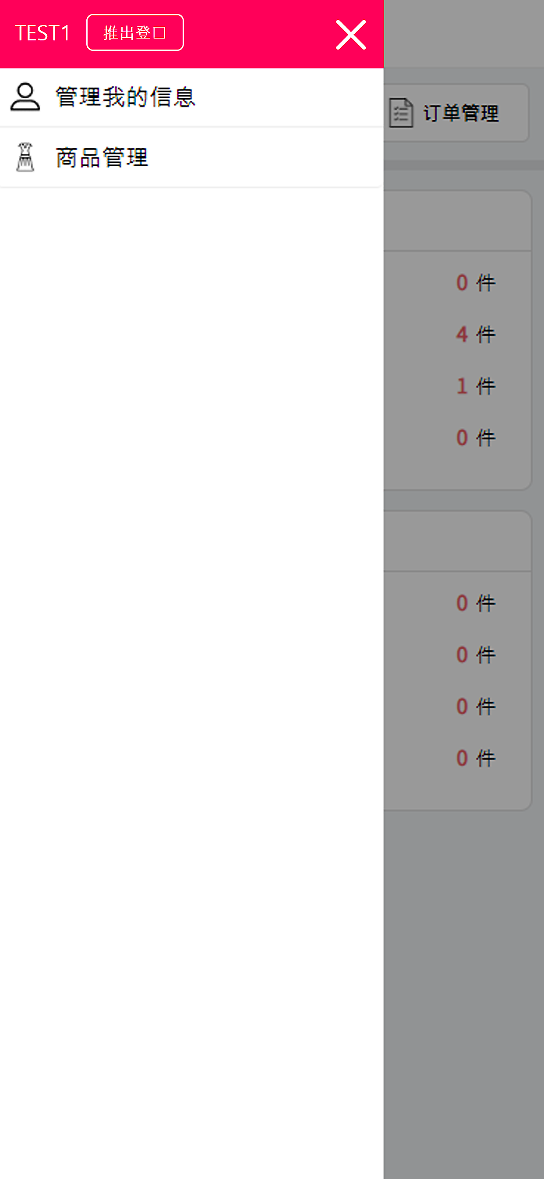Click the 订单管理 document icon
Screen dimensions: 544x1179
pyautogui.click(x=401, y=113)
